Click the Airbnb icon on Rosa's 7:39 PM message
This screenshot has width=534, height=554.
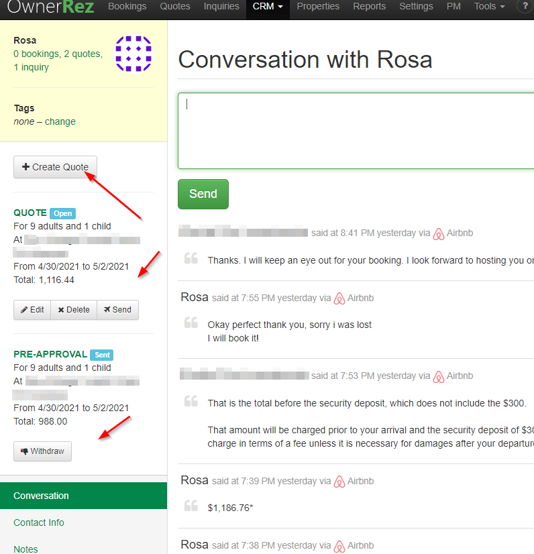339,482
